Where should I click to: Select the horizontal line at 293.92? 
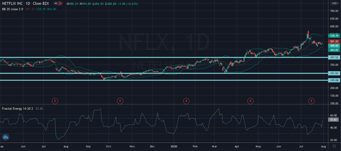pos(164,73)
